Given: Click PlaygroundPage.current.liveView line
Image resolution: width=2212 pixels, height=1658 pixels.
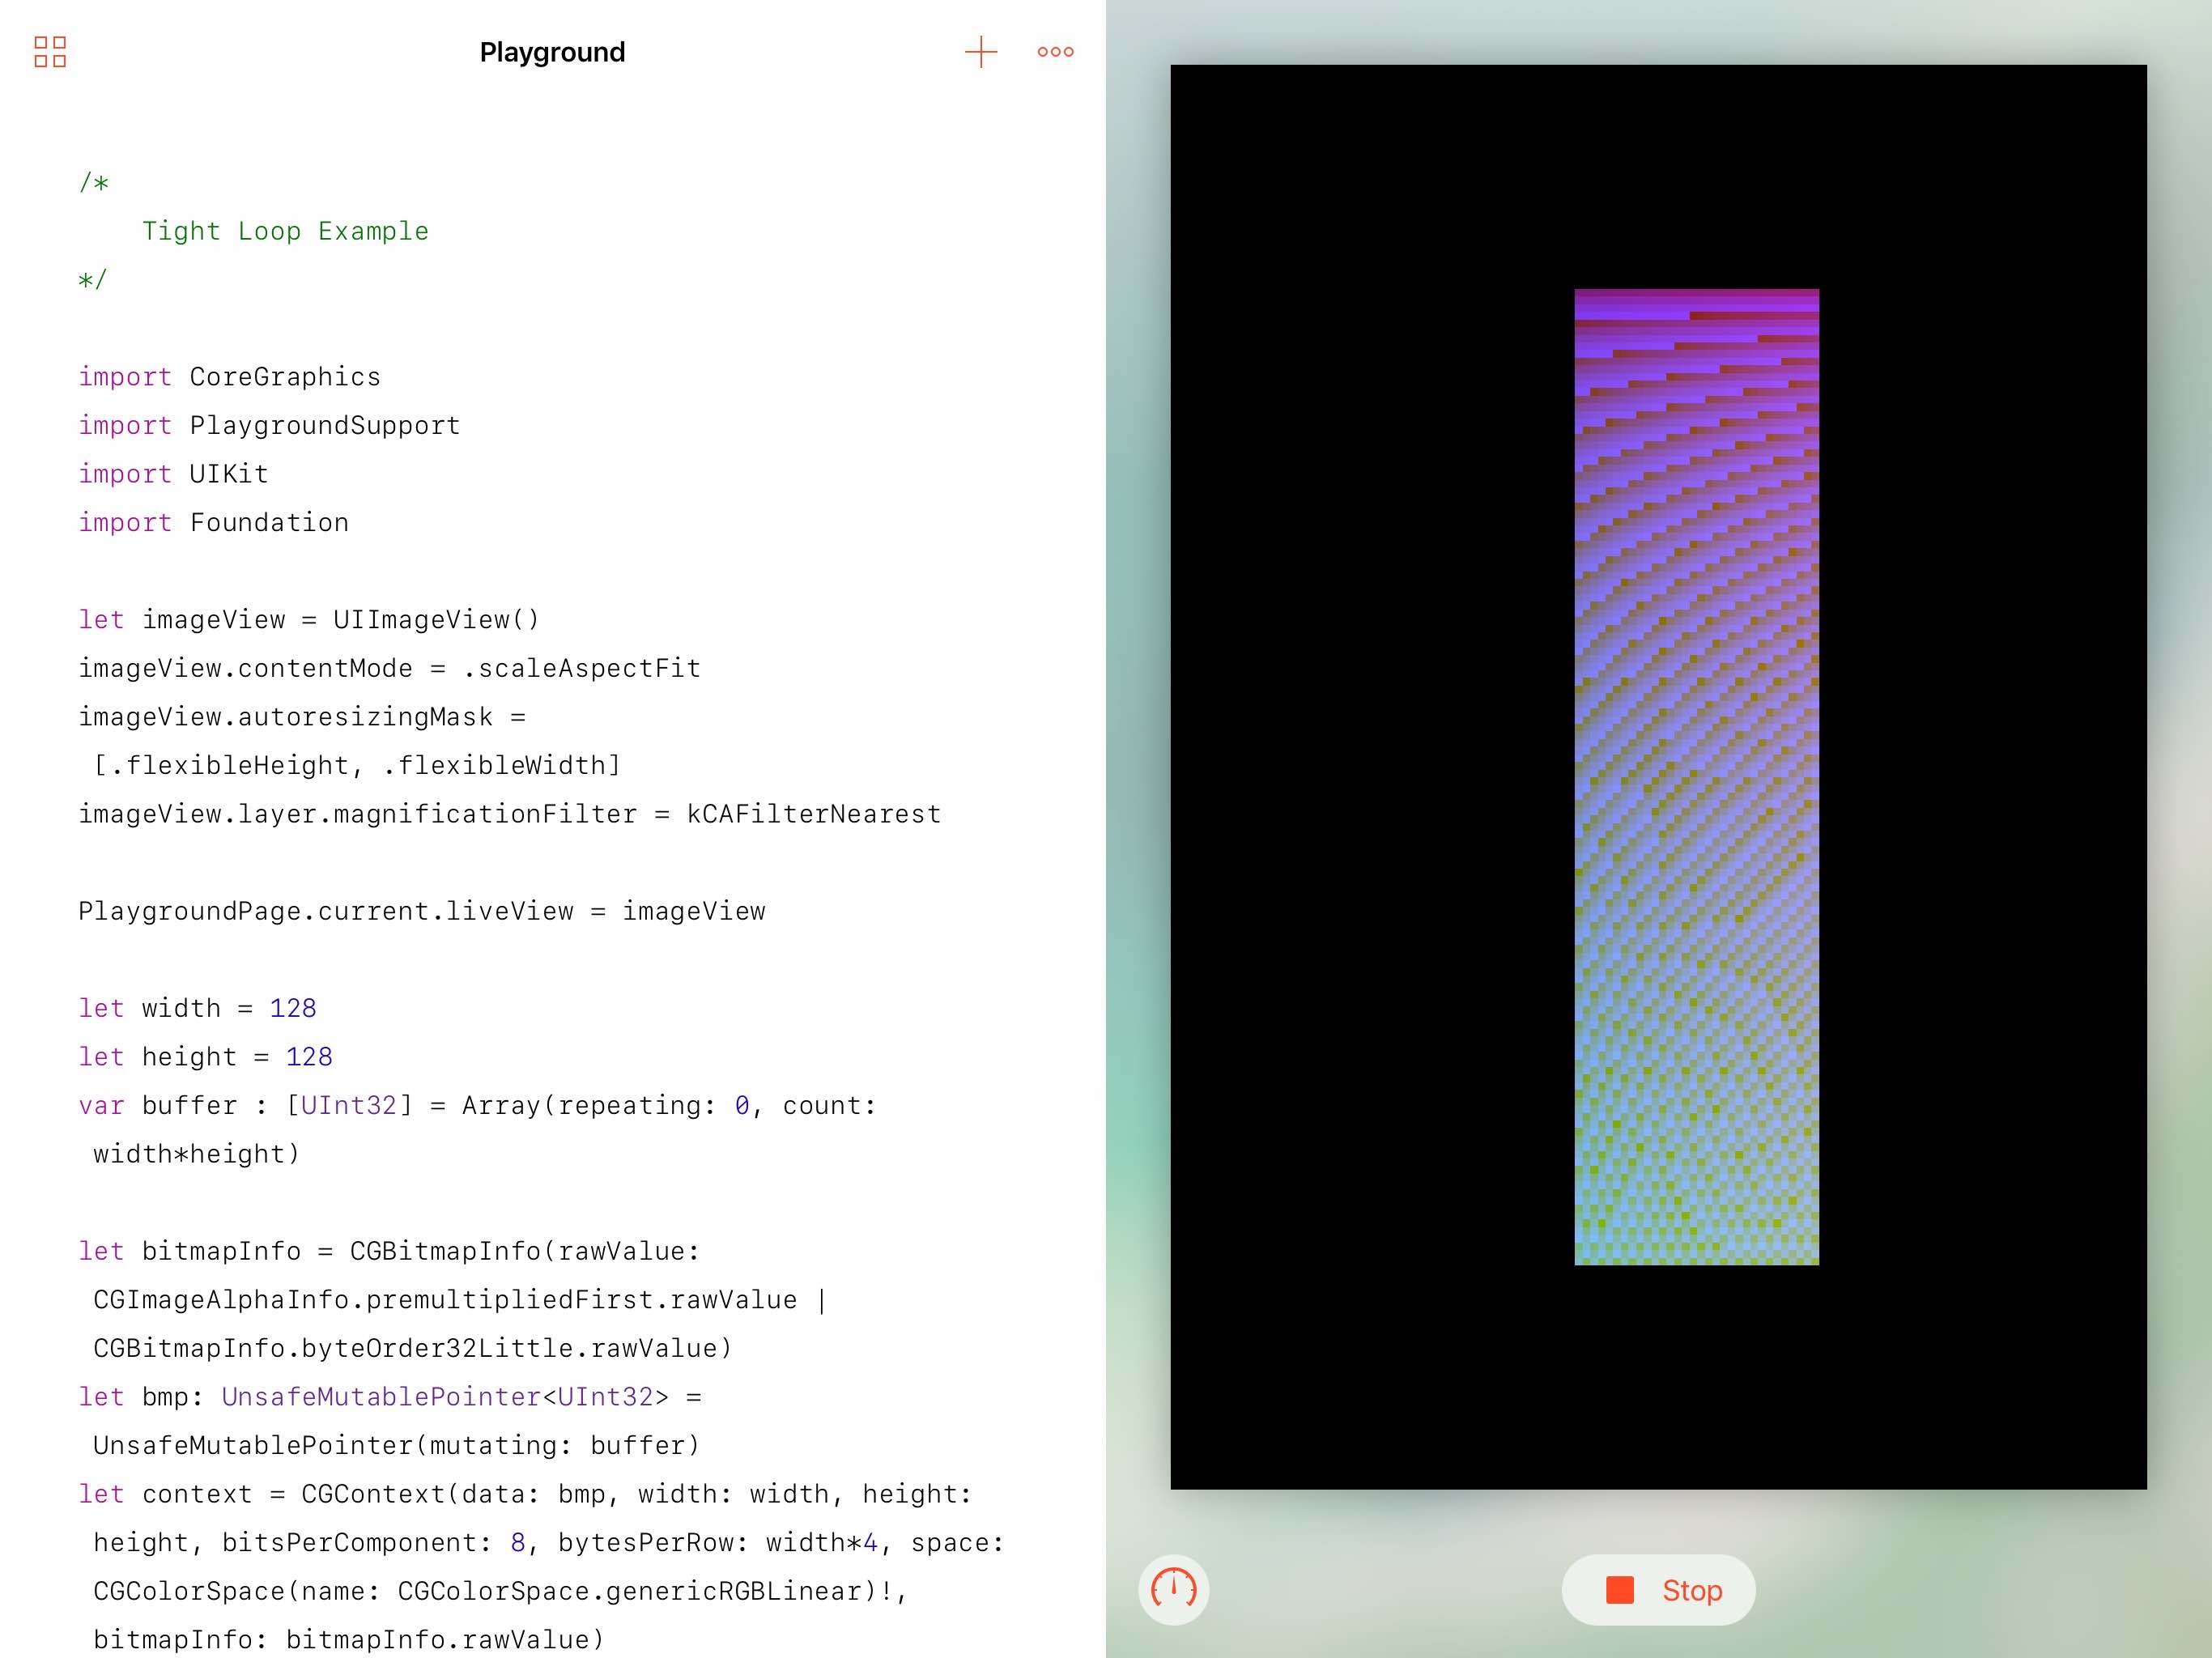Looking at the screenshot, I should pyautogui.click(x=422, y=911).
